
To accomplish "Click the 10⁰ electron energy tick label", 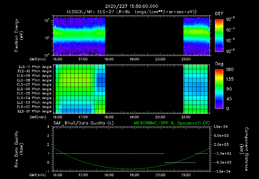I will 47,55.
